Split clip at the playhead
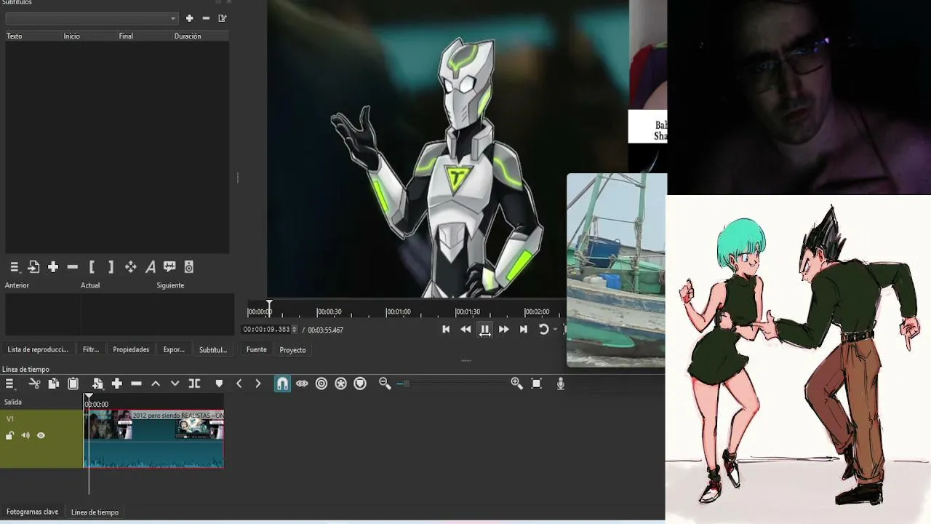The image size is (931, 524). click(x=194, y=384)
